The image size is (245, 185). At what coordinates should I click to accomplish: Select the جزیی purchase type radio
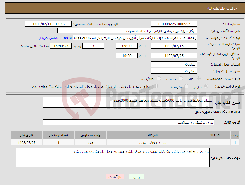pyautogui.click(x=206, y=86)
